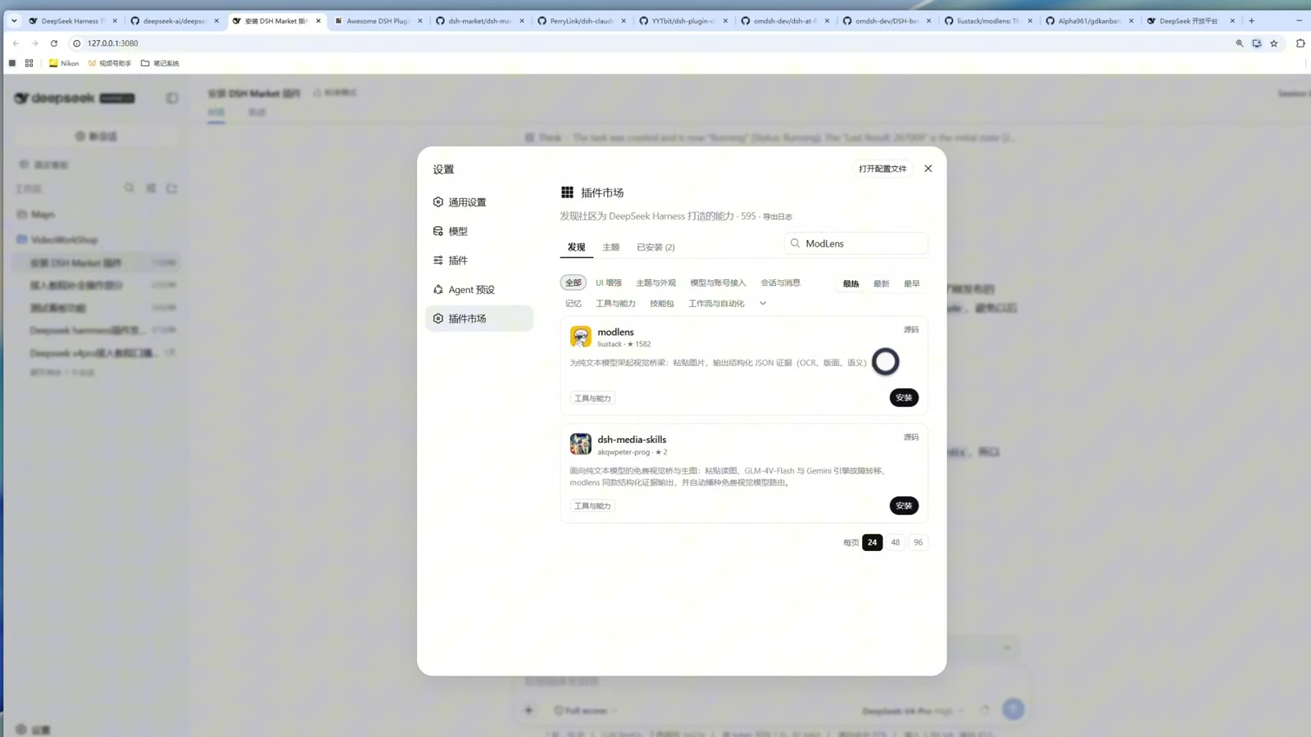Reload the page with the refresh icon
Screen dimensions: 1311x737
coord(54,43)
